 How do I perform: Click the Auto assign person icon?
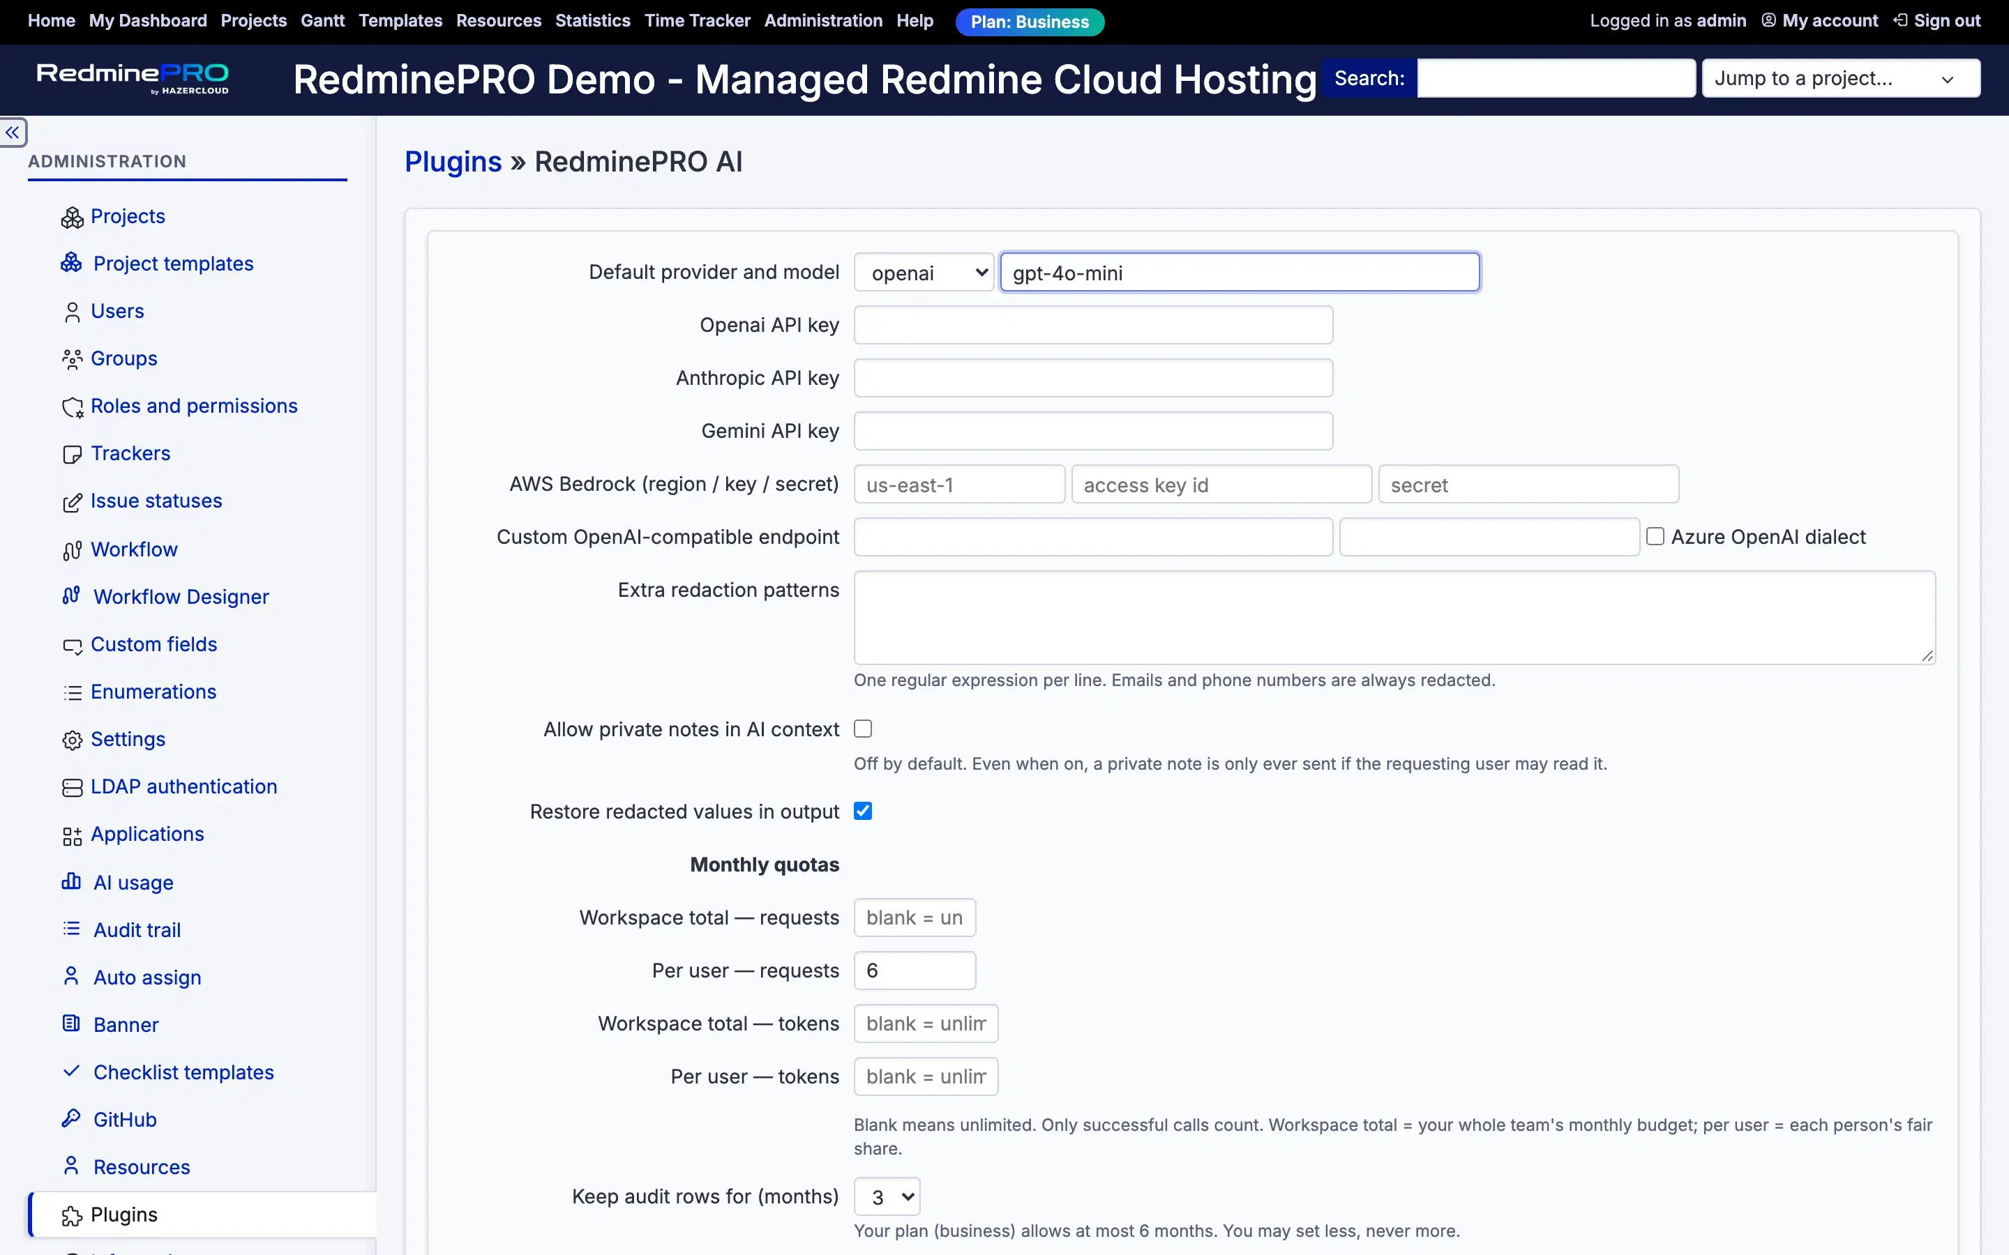pos(71,976)
